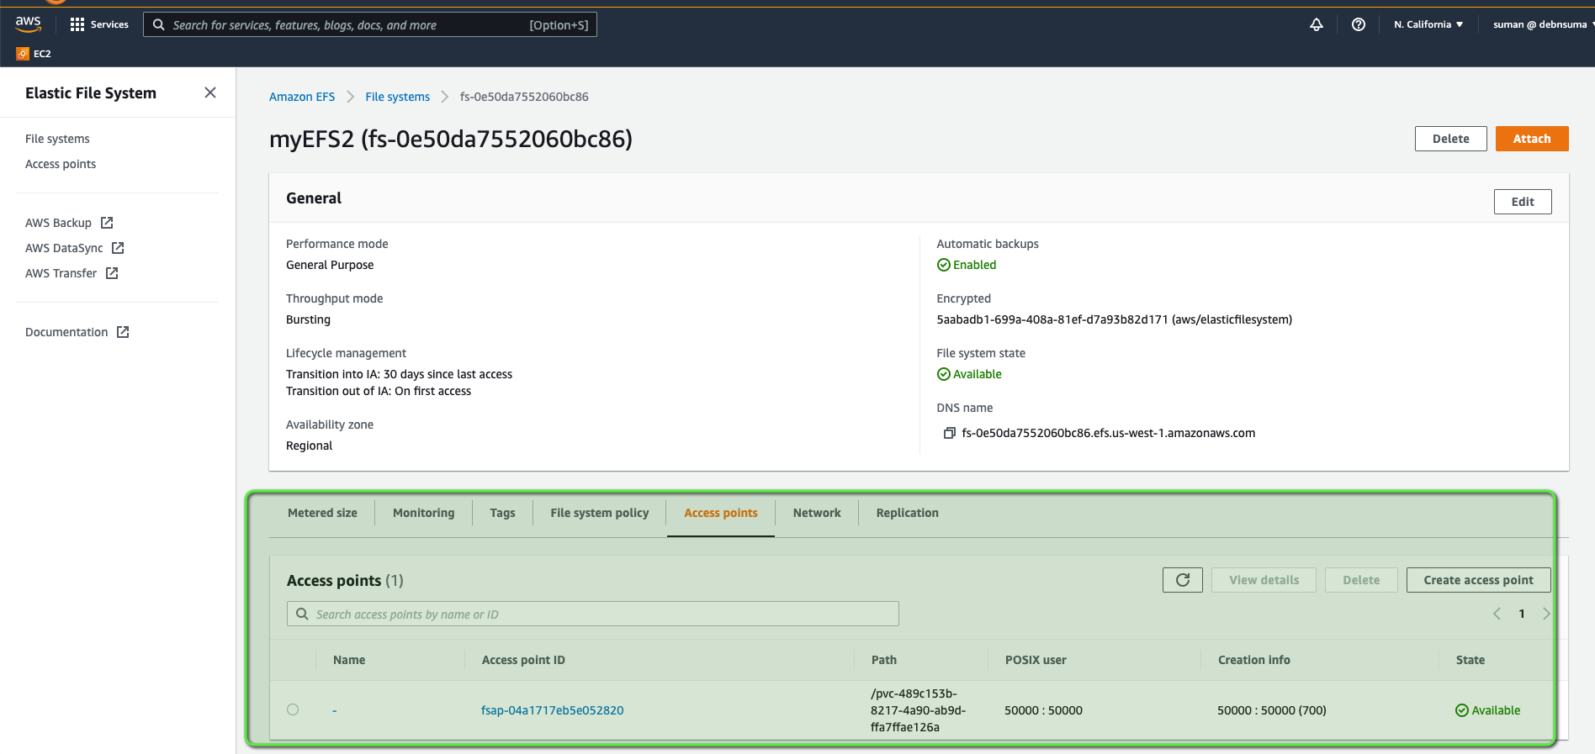Open the Replication tab

tap(907, 513)
